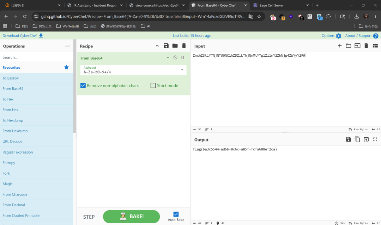Open About / Support
The height and width of the screenshot is (225, 381).
[x=362, y=36]
